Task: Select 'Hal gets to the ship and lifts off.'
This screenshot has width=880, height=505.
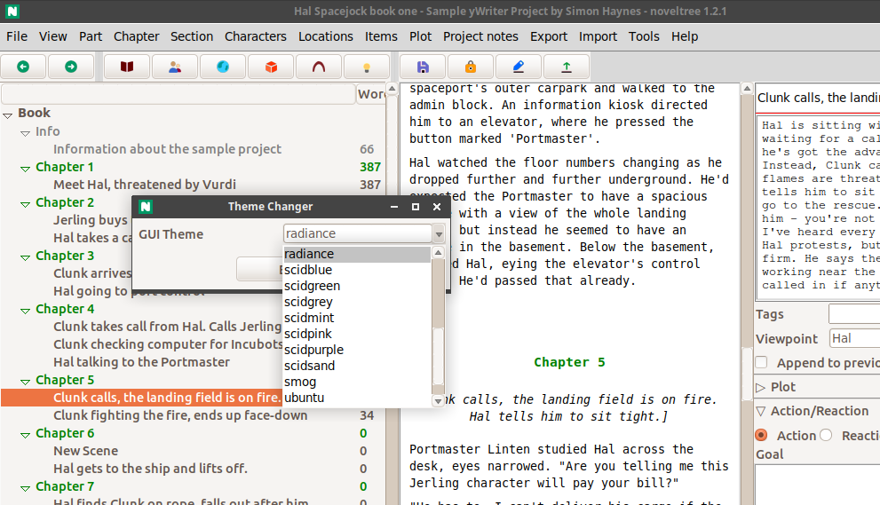Action: coord(150,469)
